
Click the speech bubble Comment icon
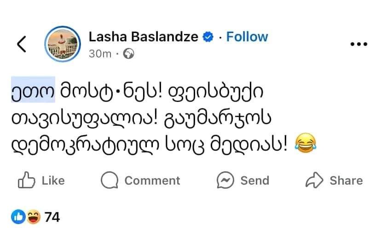pyautogui.click(x=110, y=180)
